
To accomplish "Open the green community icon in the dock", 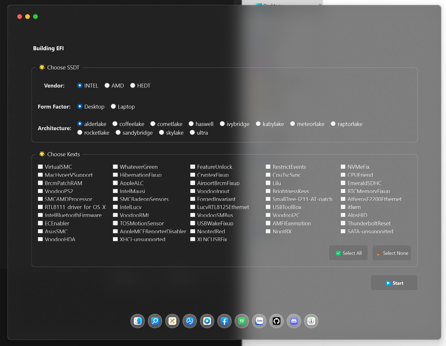I will point(242,321).
